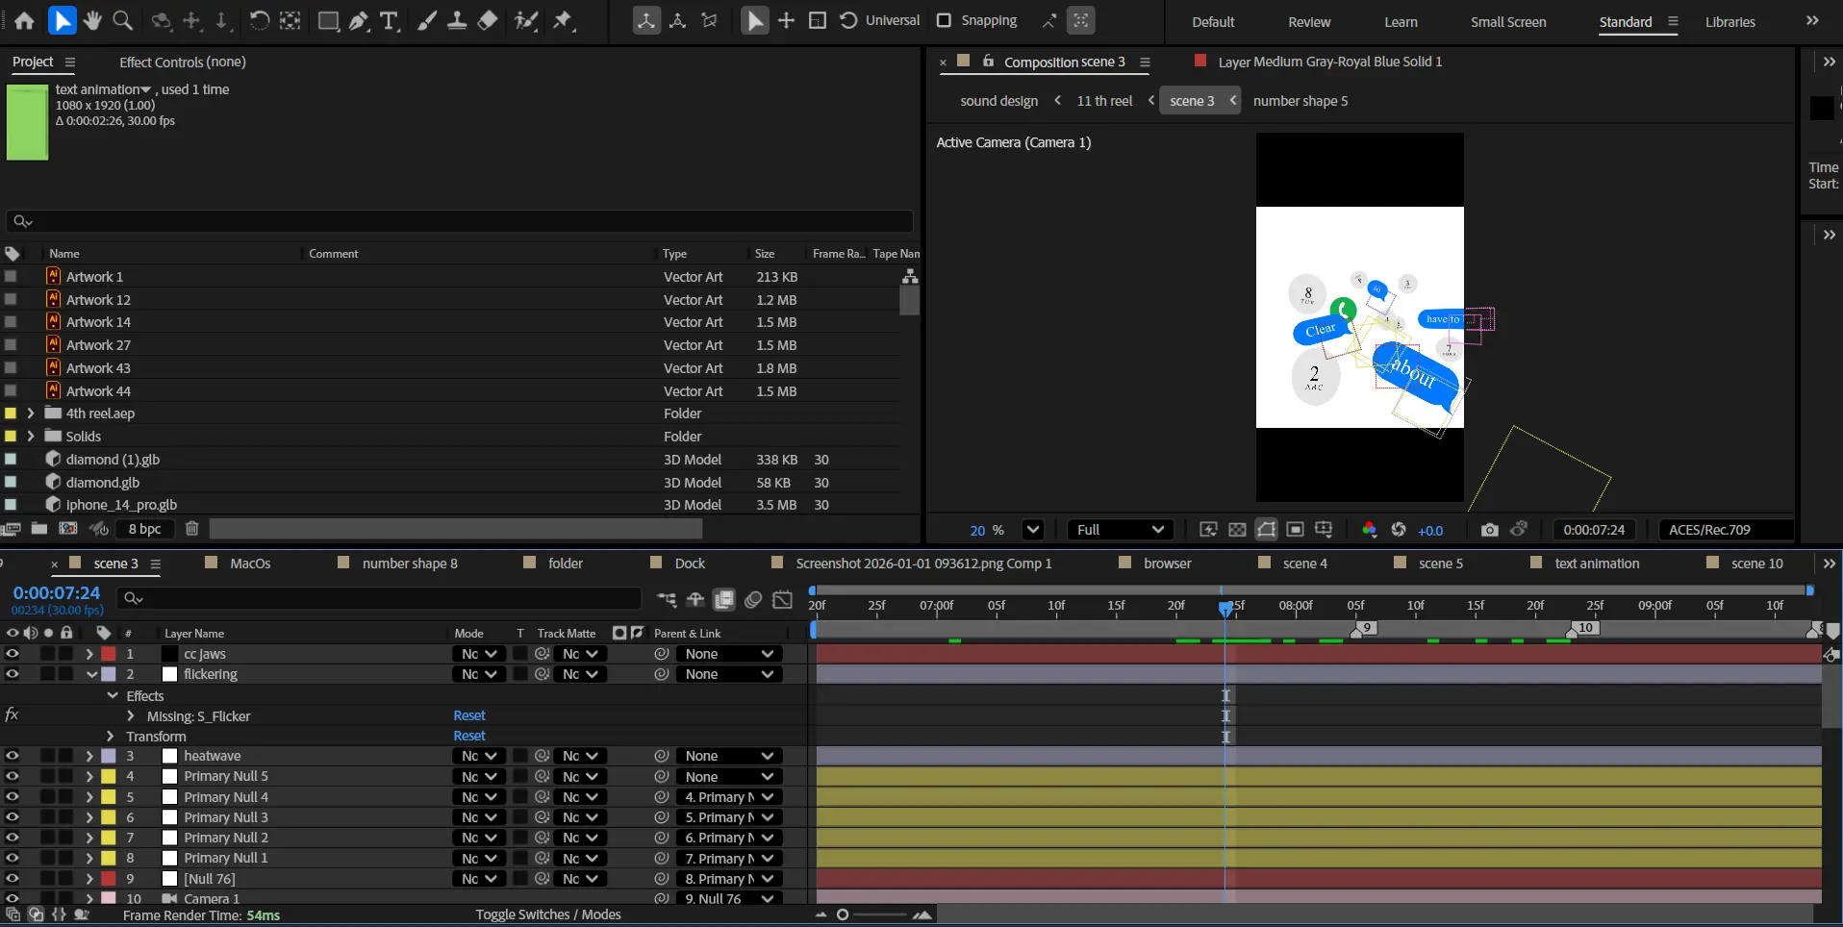Switch to the Review workspace

1308,22
